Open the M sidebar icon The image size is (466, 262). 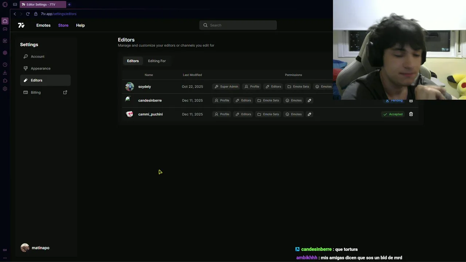5,41
